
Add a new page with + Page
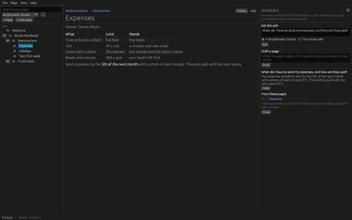pos(8,20)
